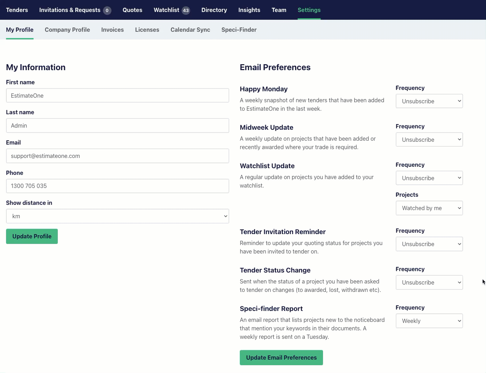
Task: Click the Midweek Update heading
Action: tap(267, 128)
